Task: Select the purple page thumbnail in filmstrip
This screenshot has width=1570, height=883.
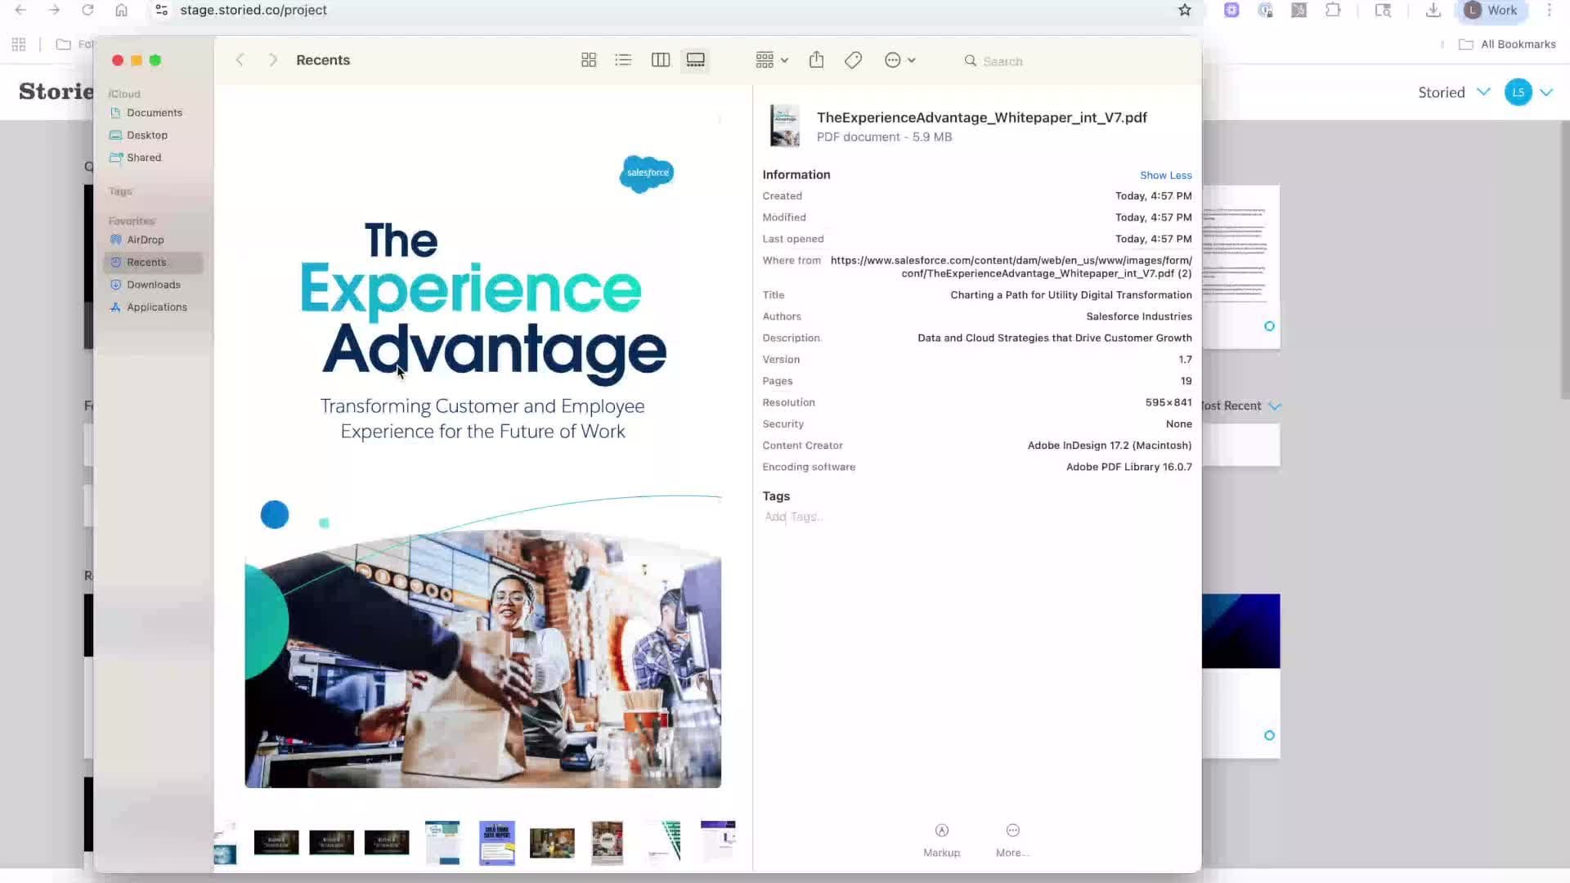Action: [497, 843]
